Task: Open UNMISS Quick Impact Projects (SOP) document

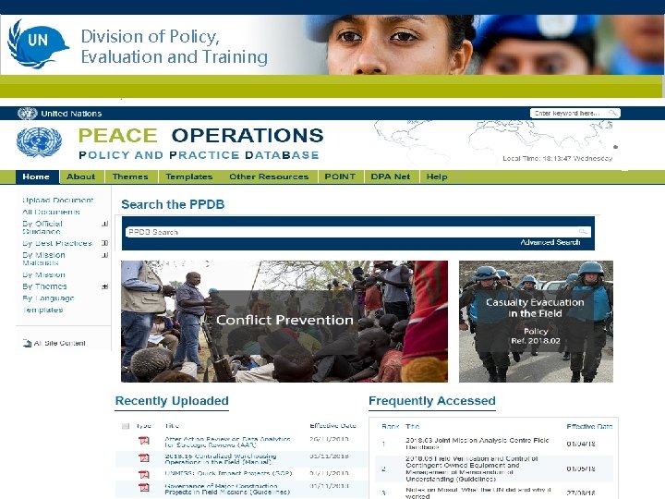Action: [x=228, y=473]
